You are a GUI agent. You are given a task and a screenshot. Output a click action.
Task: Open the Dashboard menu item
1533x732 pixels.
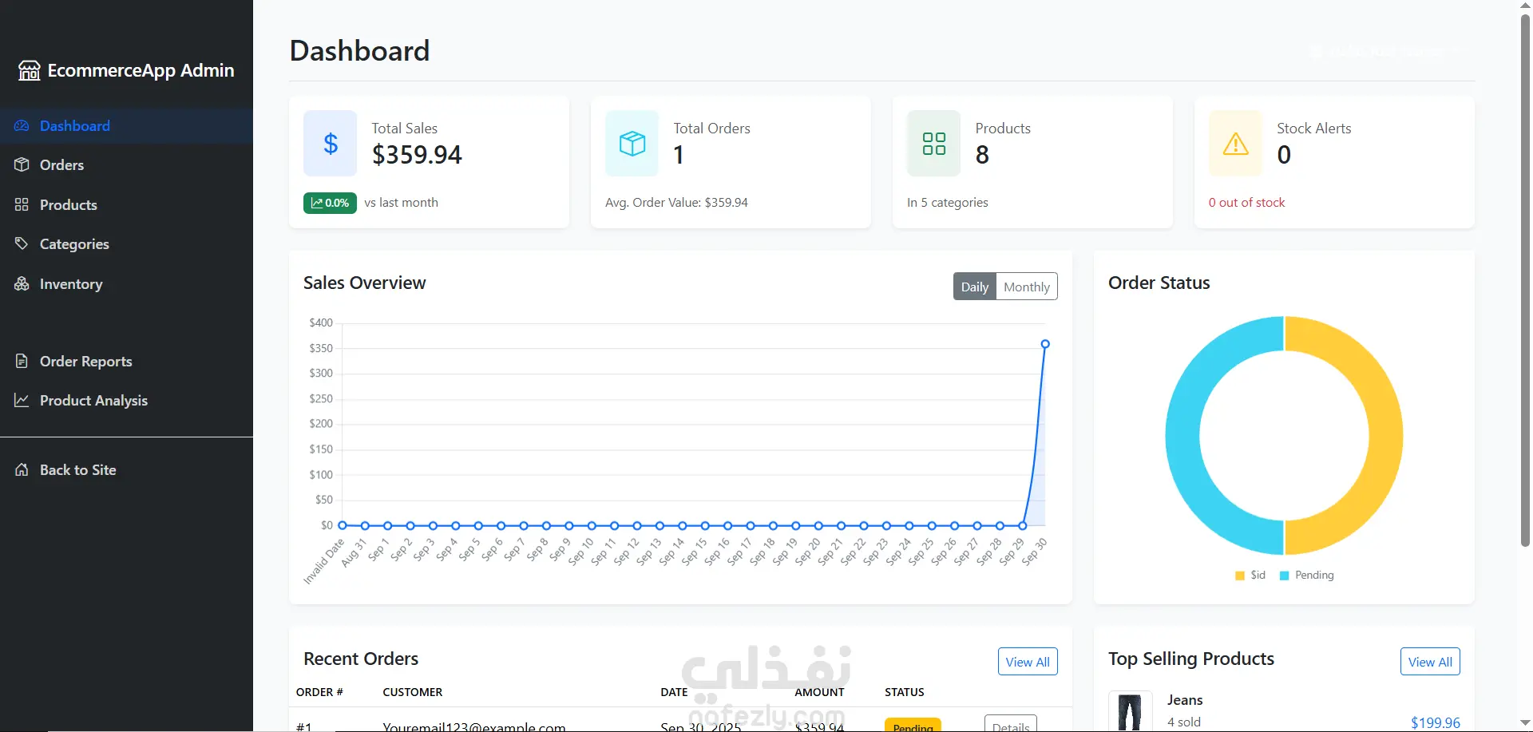tap(126, 126)
